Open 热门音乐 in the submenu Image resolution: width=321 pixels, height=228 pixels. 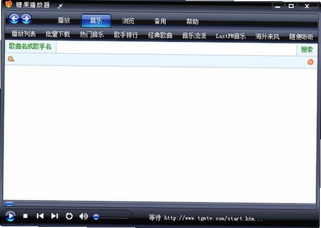[x=91, y=35]
